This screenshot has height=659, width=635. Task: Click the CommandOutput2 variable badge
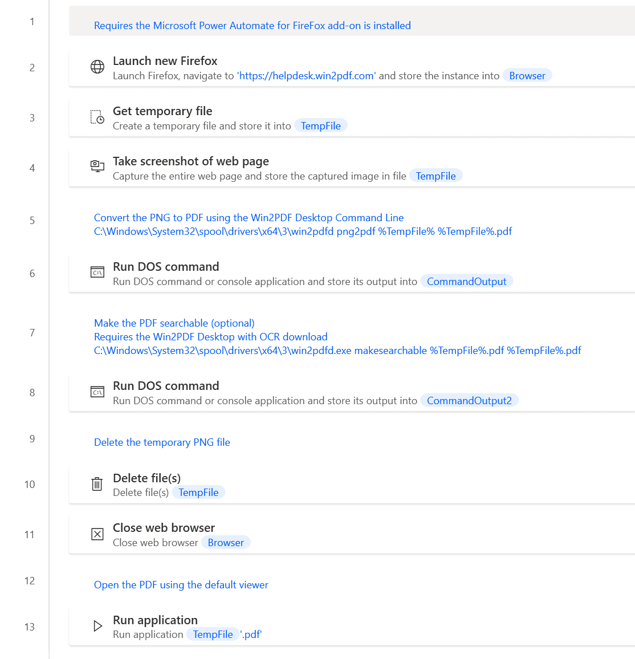pos(470,400)
